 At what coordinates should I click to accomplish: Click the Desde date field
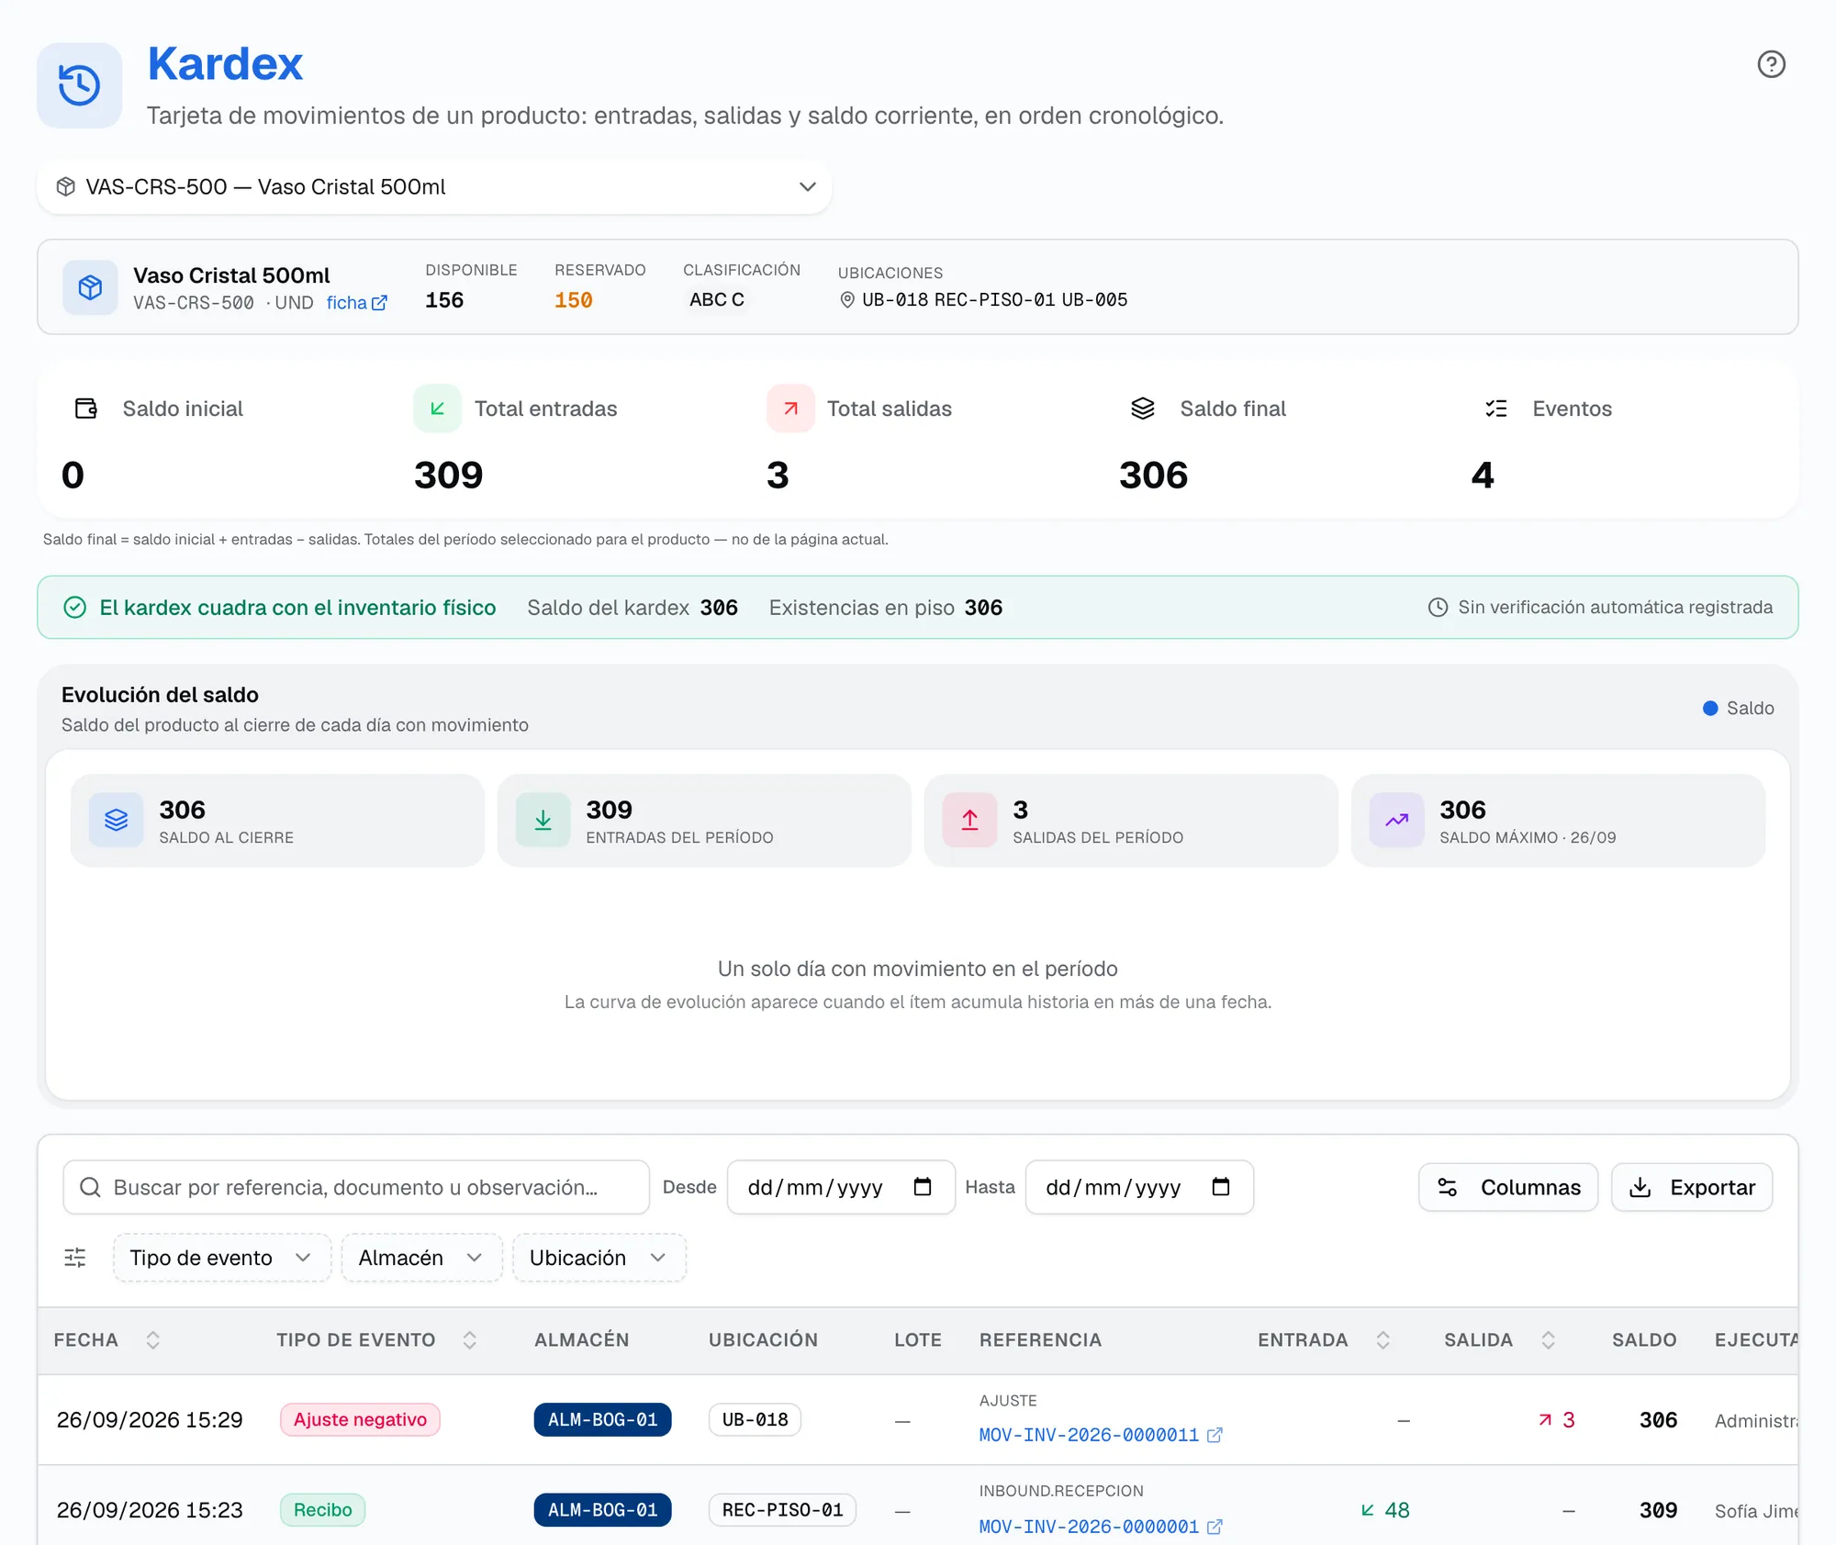point(841,1188)
